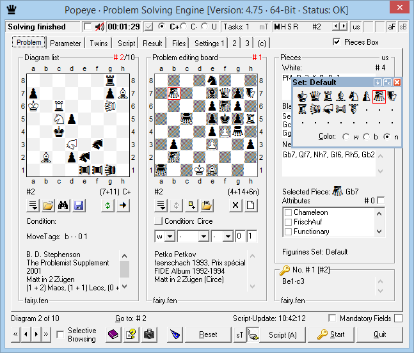The image size is (414, 353).
Task: Click the blue pointer arrow icon
Action: point(175,334)
